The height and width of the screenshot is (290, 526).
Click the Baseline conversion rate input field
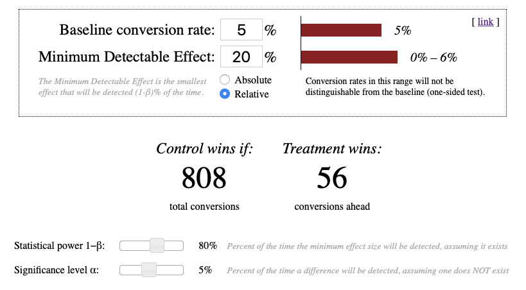point(241,30)
